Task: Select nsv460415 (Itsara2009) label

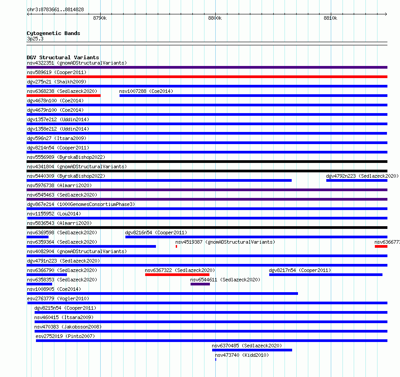Action: [x=64, y=317]
